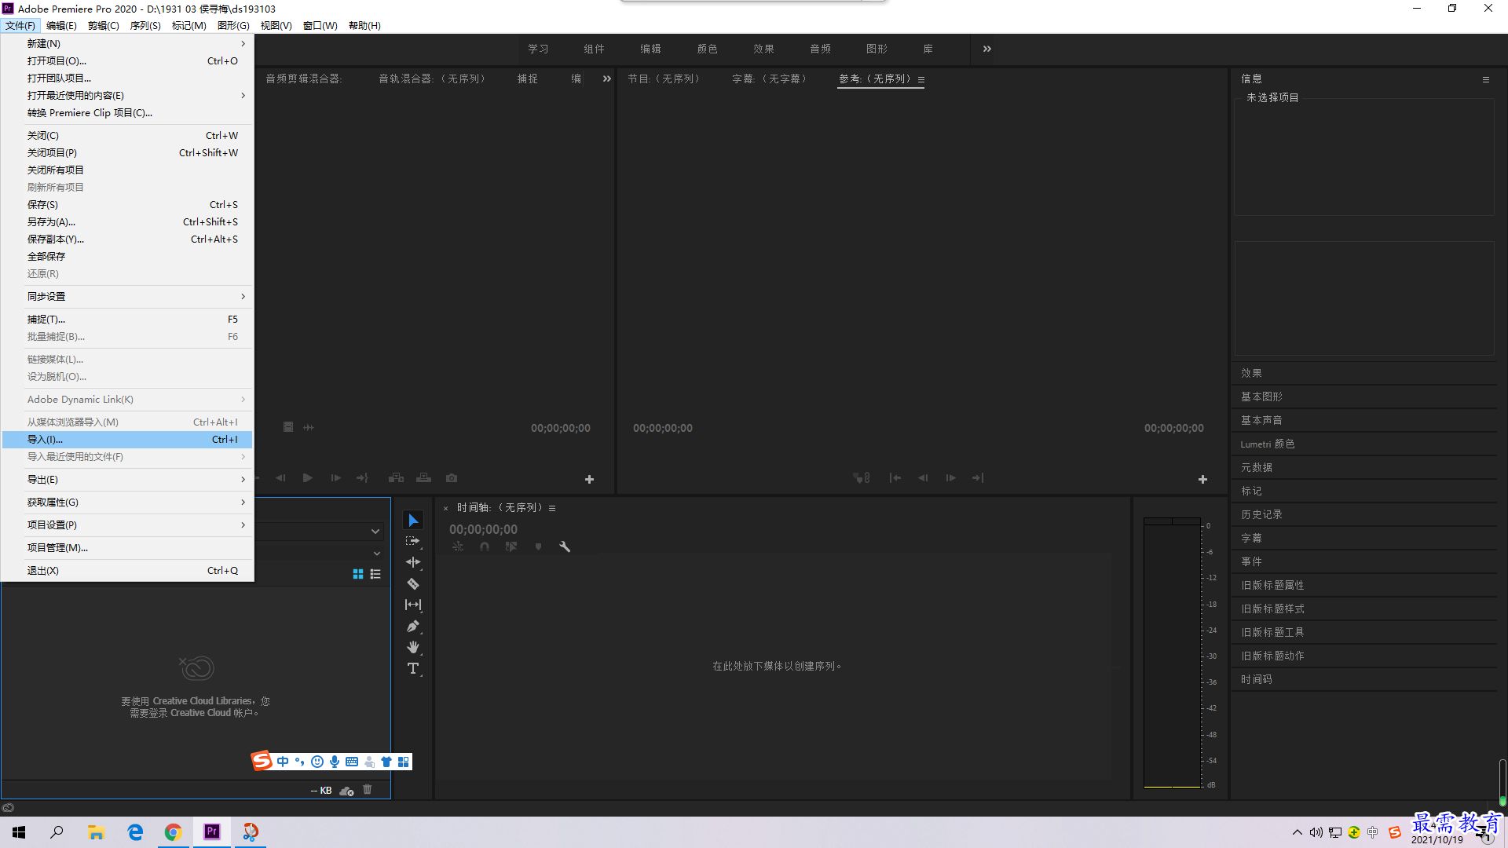Switch library panel to list view
This screenshot has height=848, width=1508.
pyautogui.click(x=375, y=574)
